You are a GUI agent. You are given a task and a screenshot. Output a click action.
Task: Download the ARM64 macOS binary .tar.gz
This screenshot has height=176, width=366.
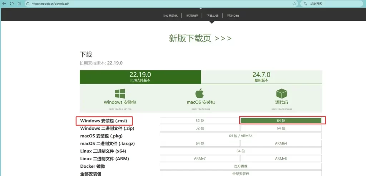(281, 143)
